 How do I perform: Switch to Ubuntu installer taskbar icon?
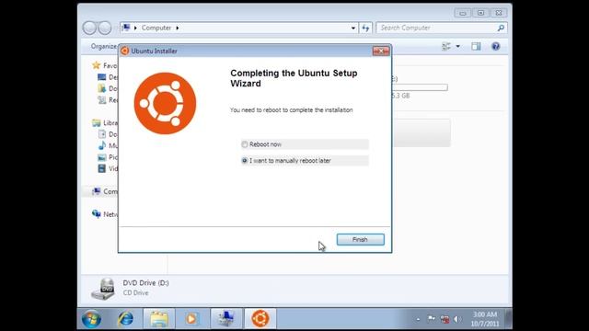click(260, 319)
